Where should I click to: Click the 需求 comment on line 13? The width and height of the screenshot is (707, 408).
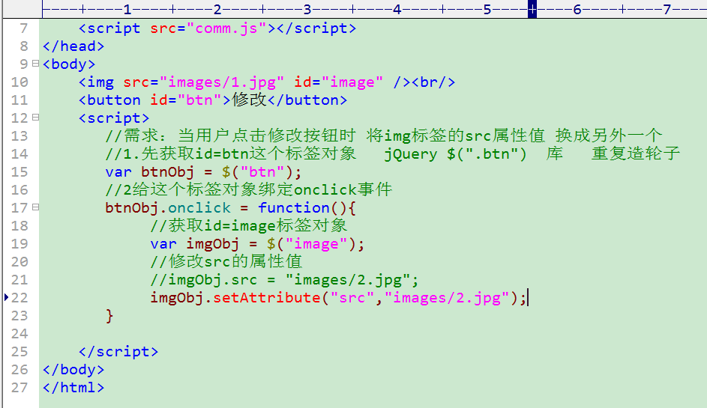384,136
